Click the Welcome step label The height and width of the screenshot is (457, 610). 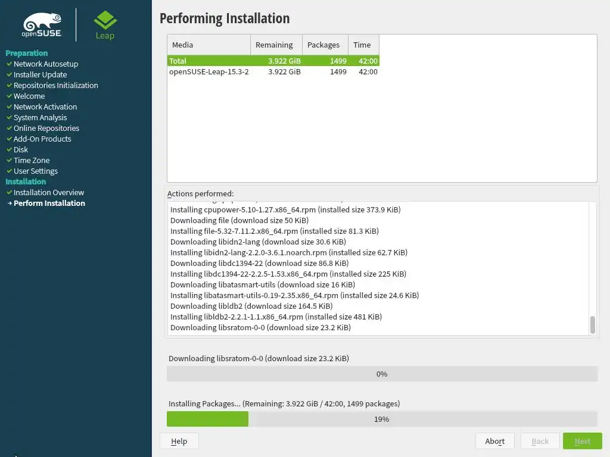click(x=29, y=96)
